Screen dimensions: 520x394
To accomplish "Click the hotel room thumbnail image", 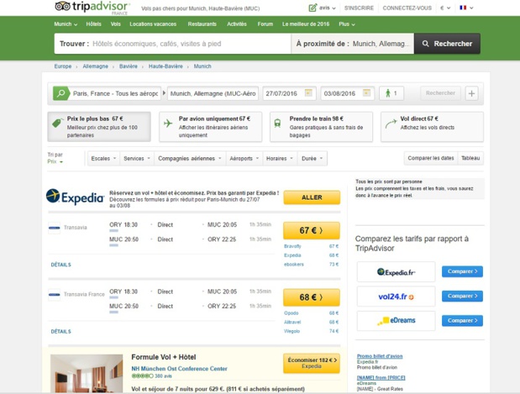I will (87, 374).
